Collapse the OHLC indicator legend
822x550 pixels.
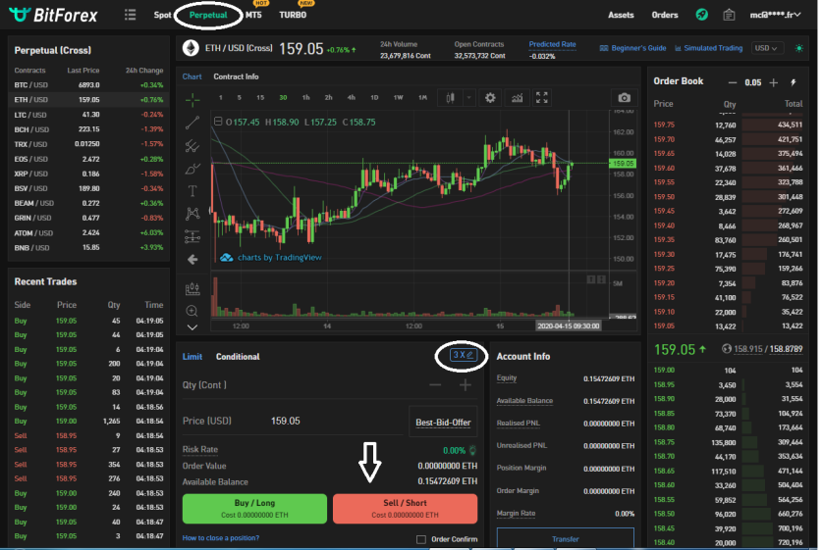tap(218, 122)
